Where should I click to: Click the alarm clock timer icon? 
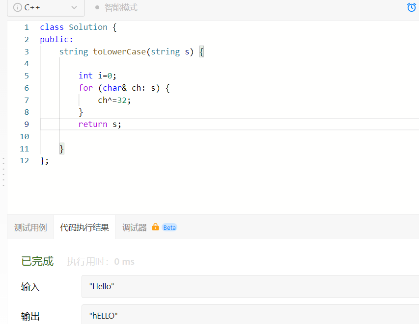(411, 7)
